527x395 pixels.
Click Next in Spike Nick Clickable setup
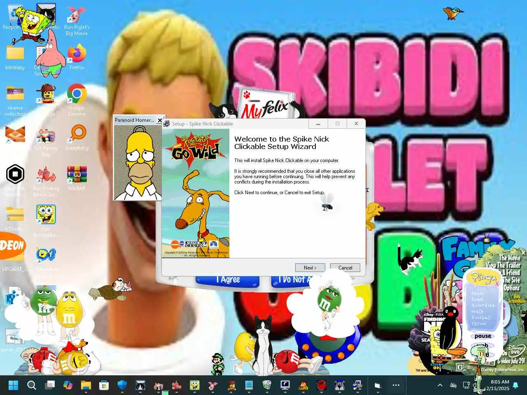click(310, 267)
